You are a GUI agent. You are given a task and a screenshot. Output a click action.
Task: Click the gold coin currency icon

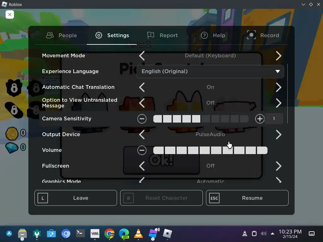tap(12, 134)
